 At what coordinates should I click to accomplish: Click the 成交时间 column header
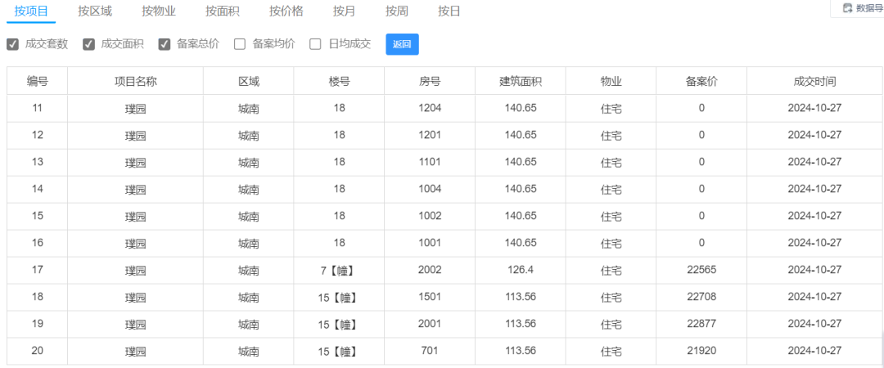click(814, 81)
